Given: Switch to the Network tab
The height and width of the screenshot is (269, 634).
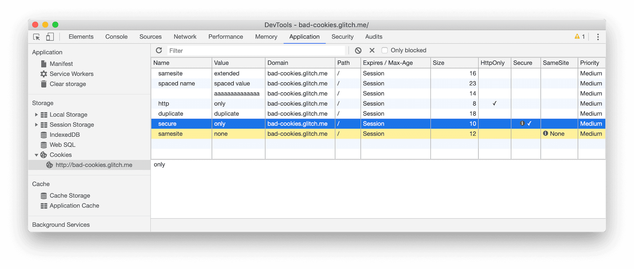Looking at the screenshot, I should tap(185, 37).
